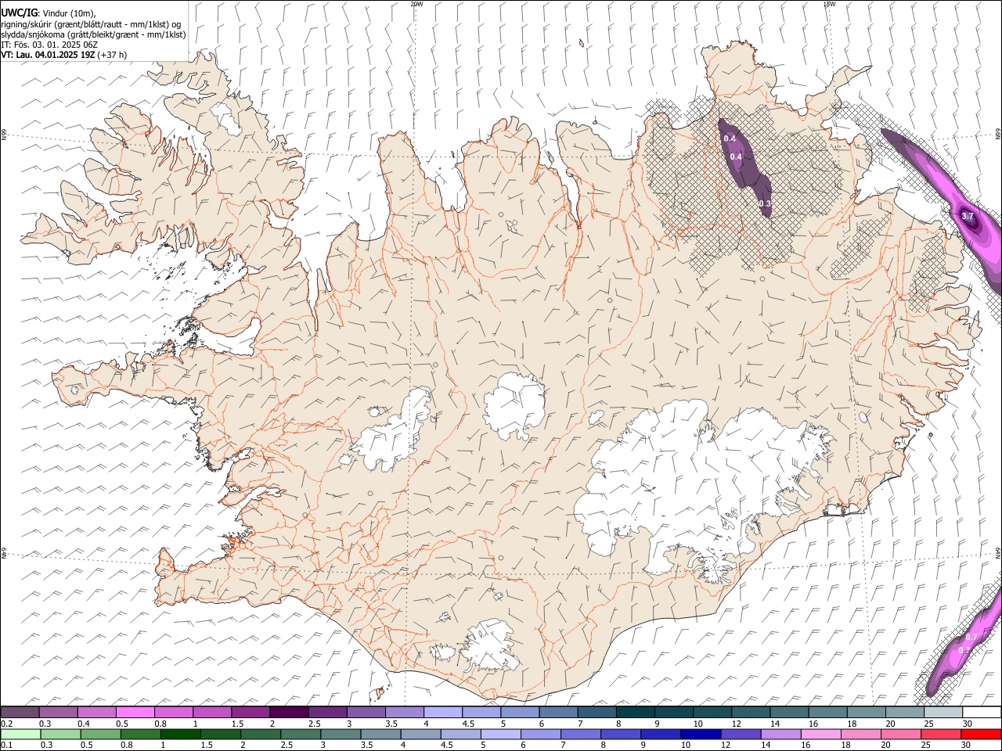Click the UWC/IG title text

point(19,13)
